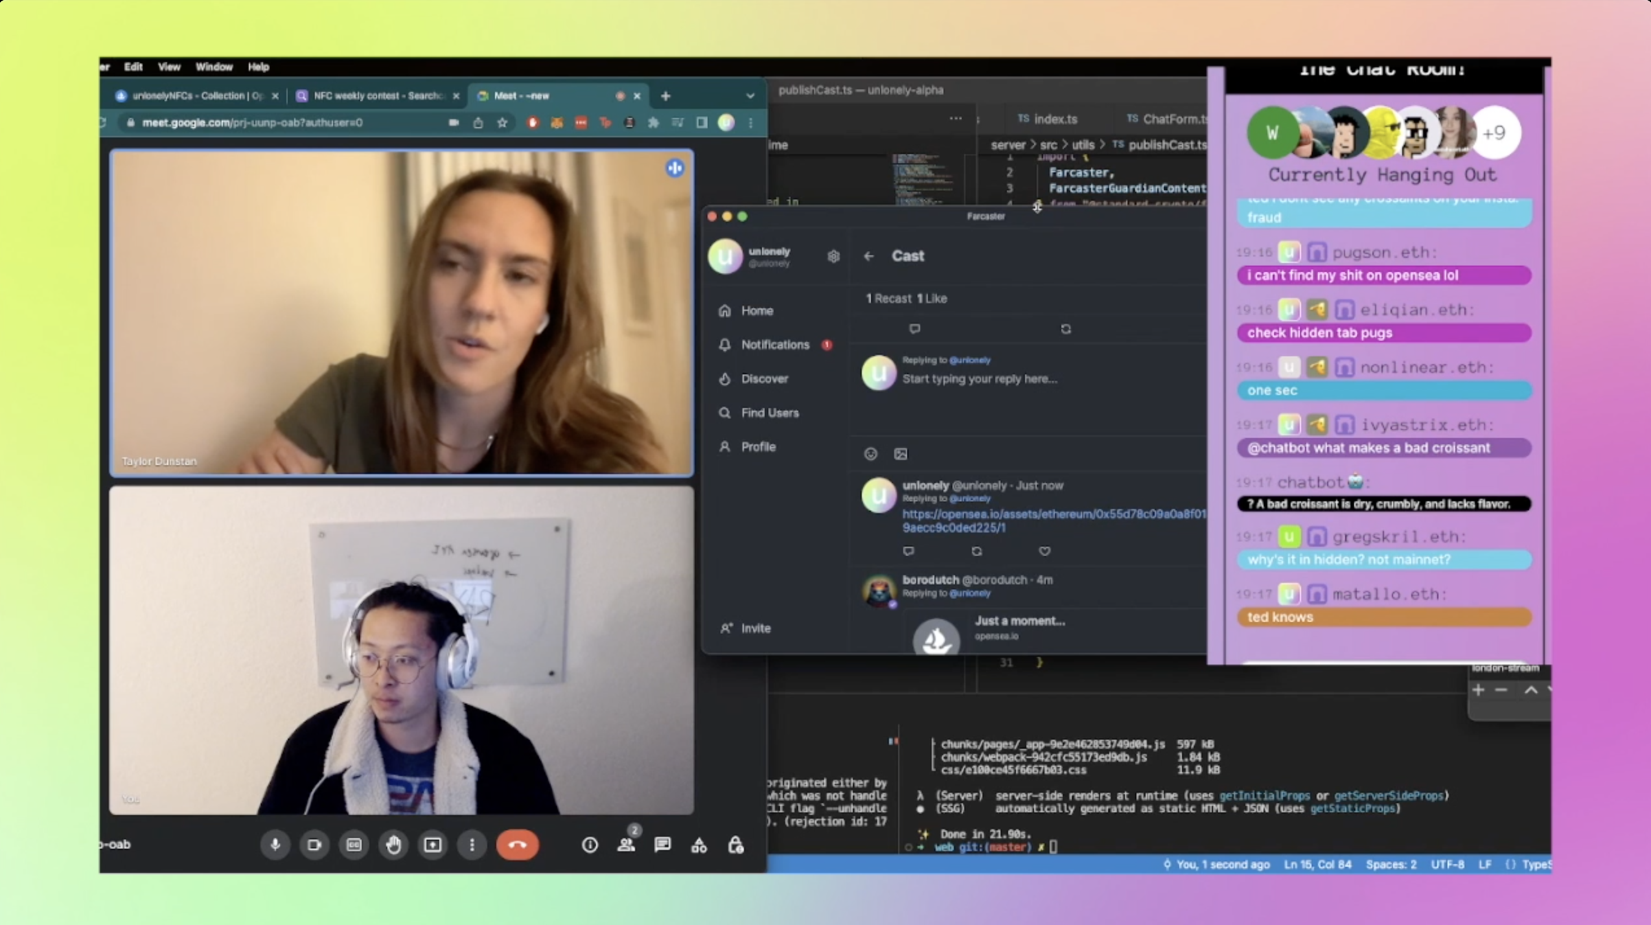Screen dimensions: 1651x925
Task: Attach an image to the Farcaster reply
Action: pyautogui.click(x=901, y=454)
